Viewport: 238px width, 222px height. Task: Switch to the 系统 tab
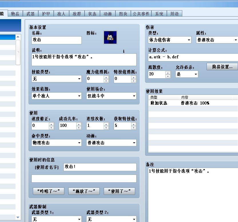[159, 14]
